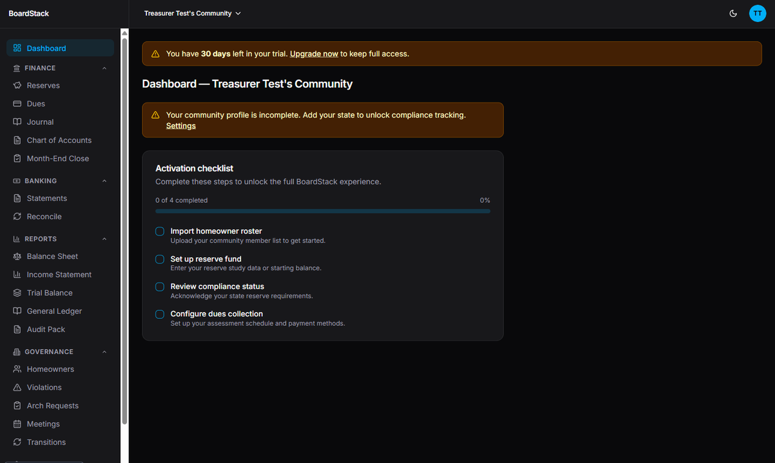Open the TT user avatar menu
The width and height of the screenshot is (775, 463).
pyautogui.click(x=757, y=13)
